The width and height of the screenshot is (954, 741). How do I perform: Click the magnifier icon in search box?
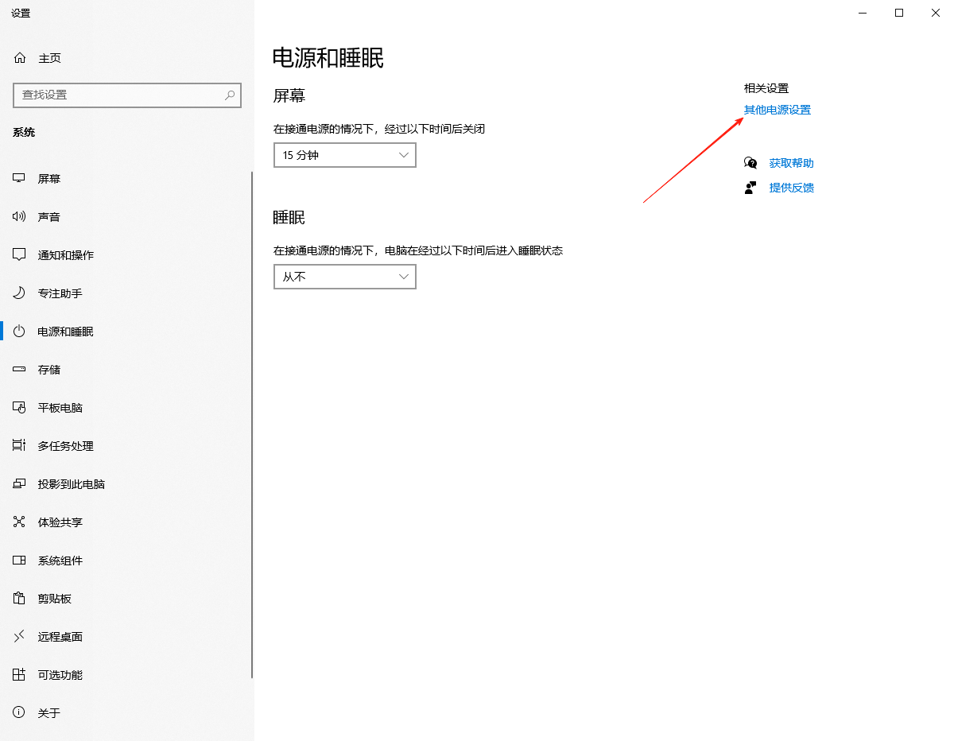(230, 95)
